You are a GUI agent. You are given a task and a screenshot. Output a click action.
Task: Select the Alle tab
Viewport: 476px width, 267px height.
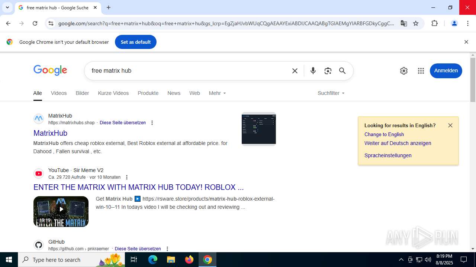pyautogui.click(x=38, y=93)
